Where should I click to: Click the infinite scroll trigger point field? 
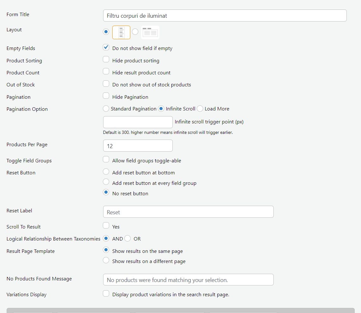pyautogui.click(x=138, y=122)
